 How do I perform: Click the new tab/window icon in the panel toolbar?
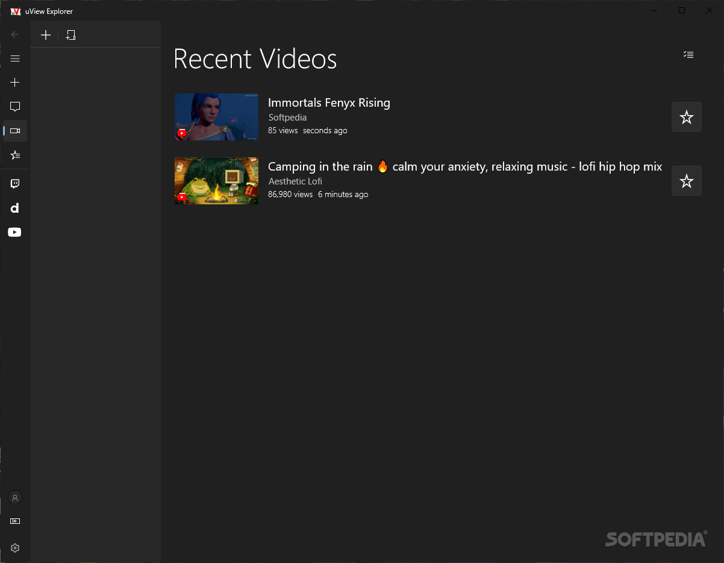coord(70,35)
